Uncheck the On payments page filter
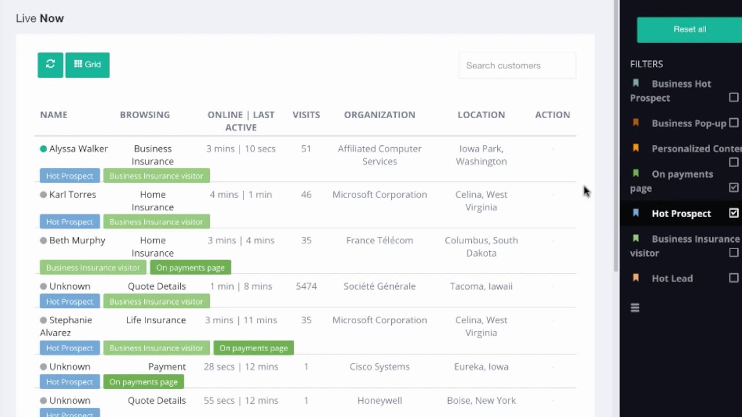The height and width of the screenshot is (417, 742). pyautogui.click(x=734, y=188)
